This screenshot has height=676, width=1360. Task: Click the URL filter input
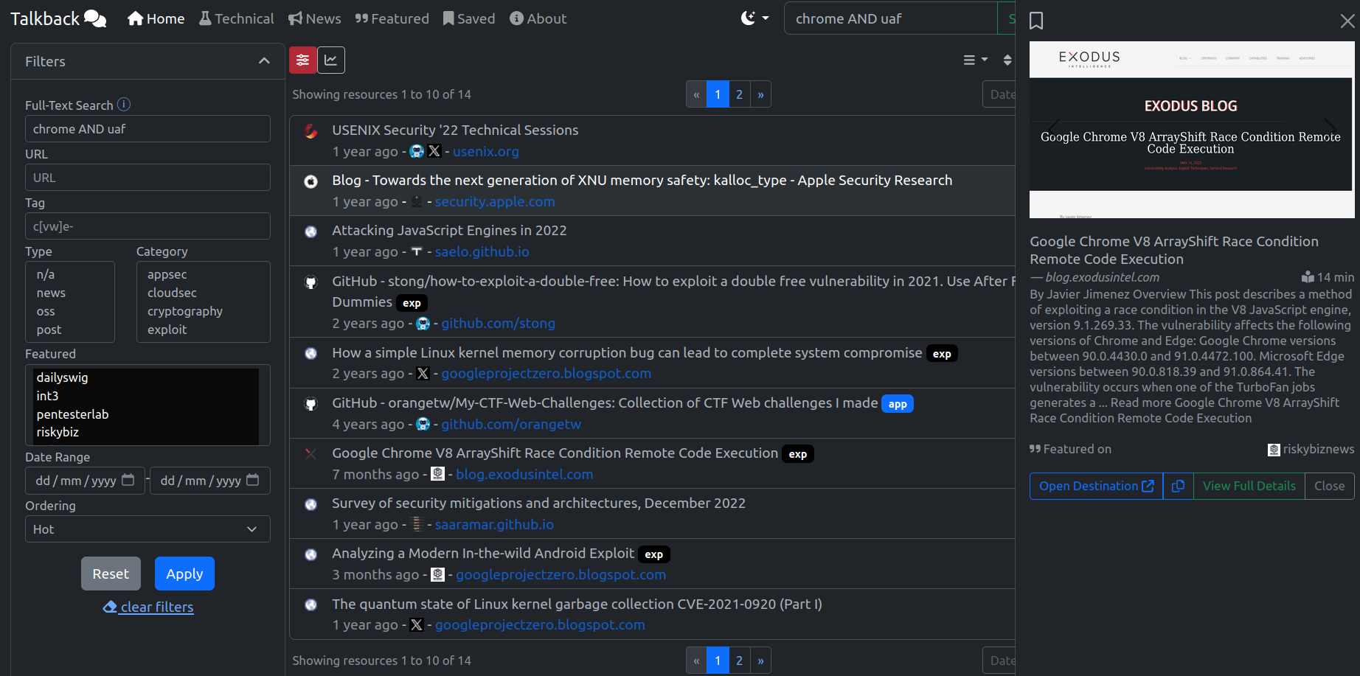148,178
